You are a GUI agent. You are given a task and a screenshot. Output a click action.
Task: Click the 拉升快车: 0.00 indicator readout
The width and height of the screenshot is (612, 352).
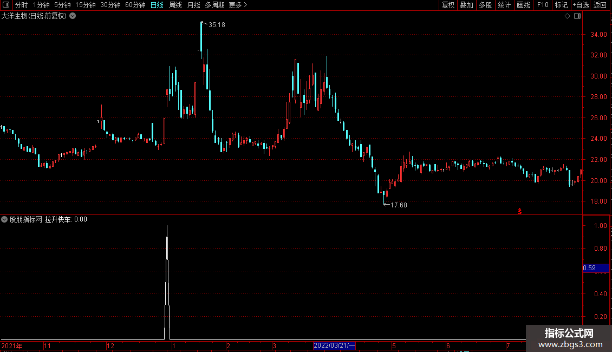[x=66, y=219]
